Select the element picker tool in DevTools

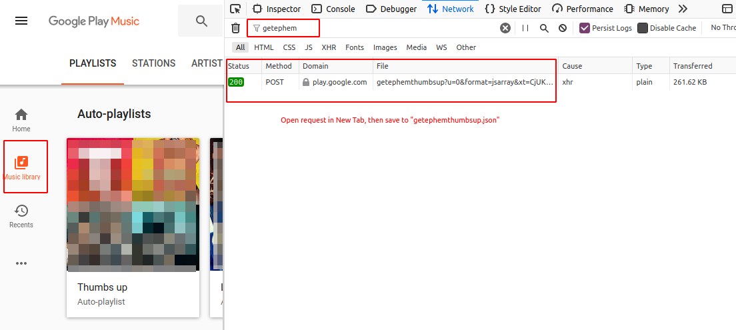236,9
